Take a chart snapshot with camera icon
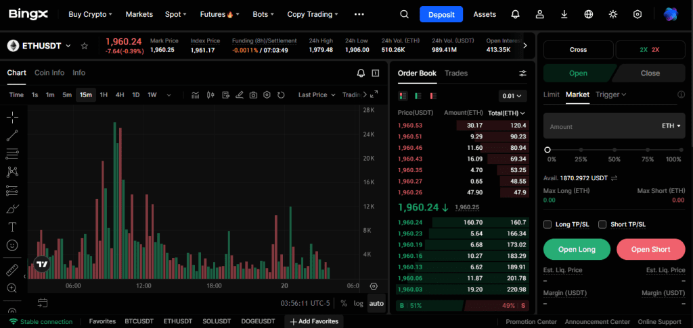 coord(253,94)
